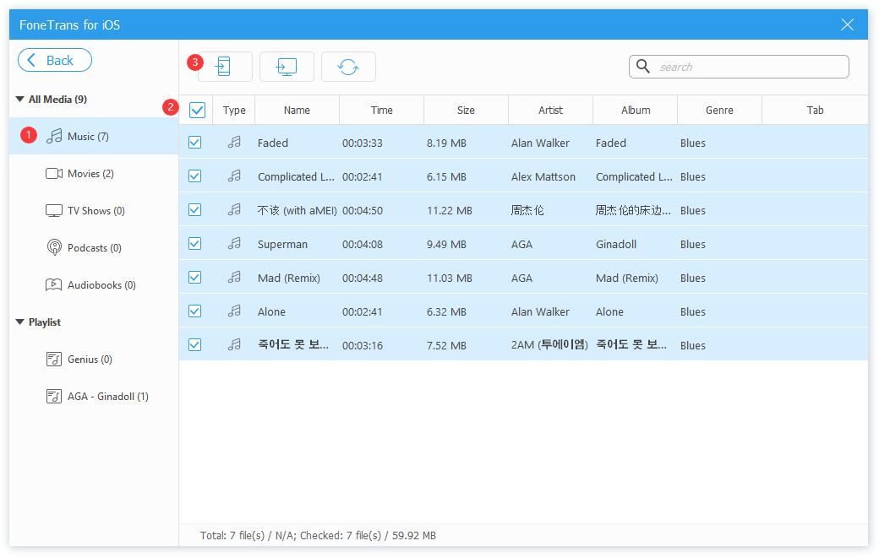The height and width of the screenshot is (557, 879).
Task: Uncheck the Superman song checkbox
Action: coord(194,244)
